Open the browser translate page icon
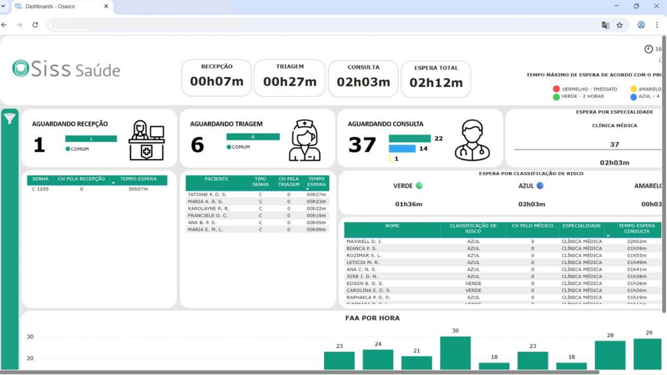667x375 pixels. tap(605, 25)
